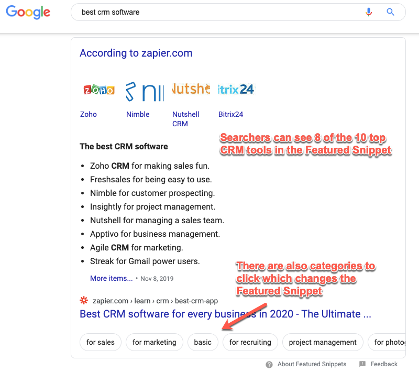Select the 'basic' category chip
The image size is (419, 372).
tap(203, 342)
